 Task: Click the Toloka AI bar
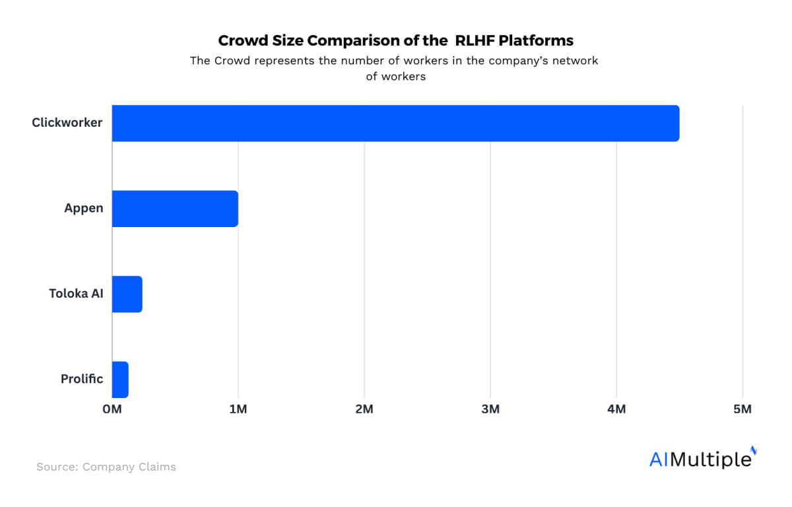pyautogui.click(x=127, y=293)
